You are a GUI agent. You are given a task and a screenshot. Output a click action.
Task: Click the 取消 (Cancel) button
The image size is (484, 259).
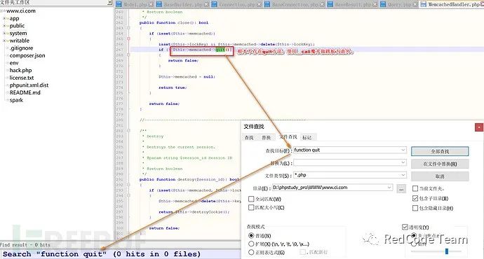[x=440, y=176]
